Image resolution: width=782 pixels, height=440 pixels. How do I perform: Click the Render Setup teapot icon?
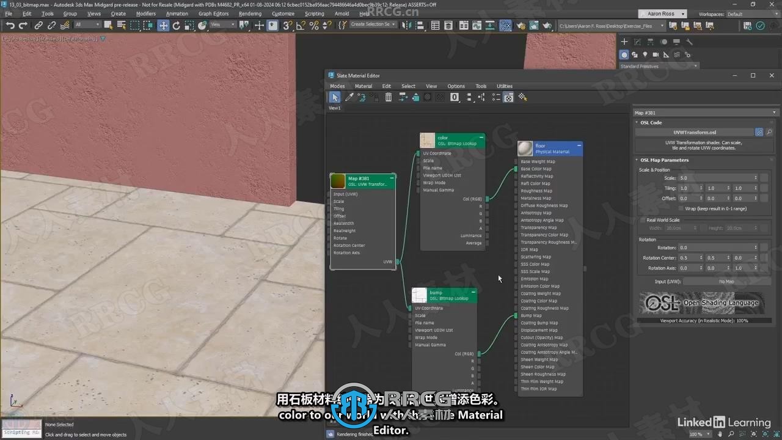[520, 26]
